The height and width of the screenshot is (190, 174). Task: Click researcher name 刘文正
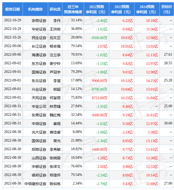pos(55,38)
